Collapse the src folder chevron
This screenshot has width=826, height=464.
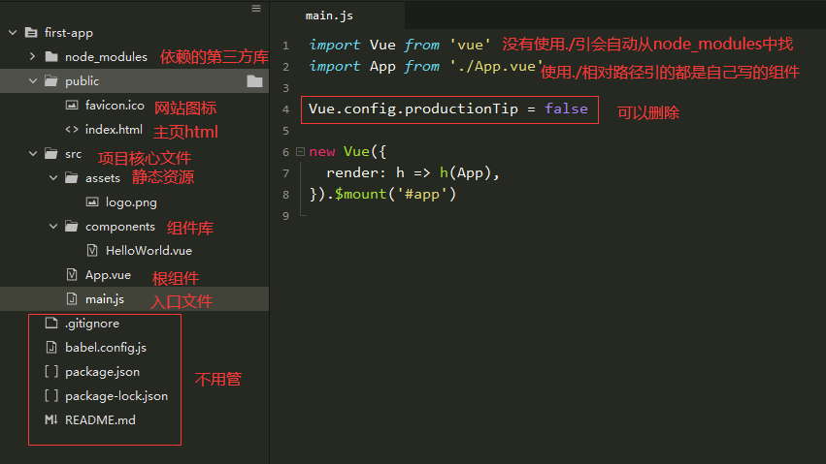[x=33, y=153]
